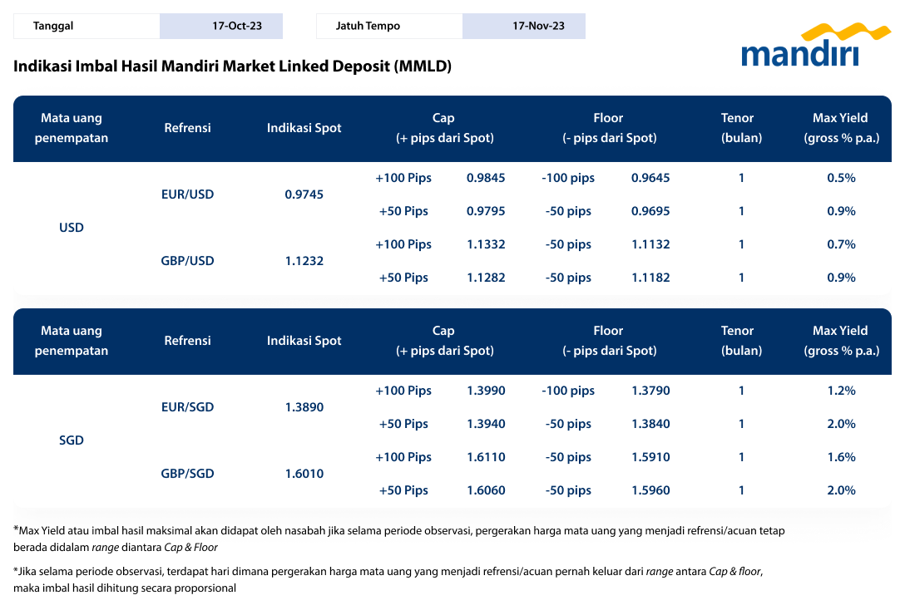Click tenor value in the 0.5% yield row
This screenshot has width=905, height=610.
741,178
